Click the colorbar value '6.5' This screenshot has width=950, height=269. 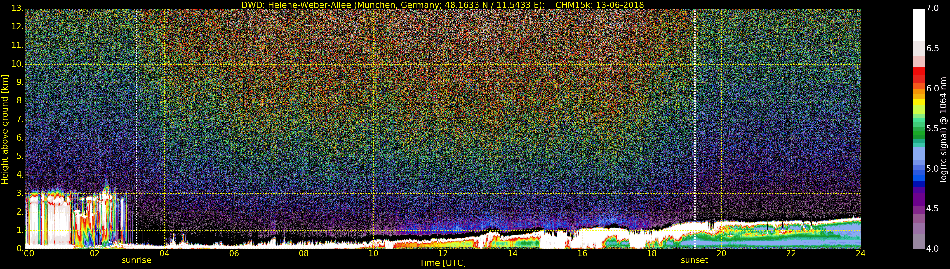933,48
